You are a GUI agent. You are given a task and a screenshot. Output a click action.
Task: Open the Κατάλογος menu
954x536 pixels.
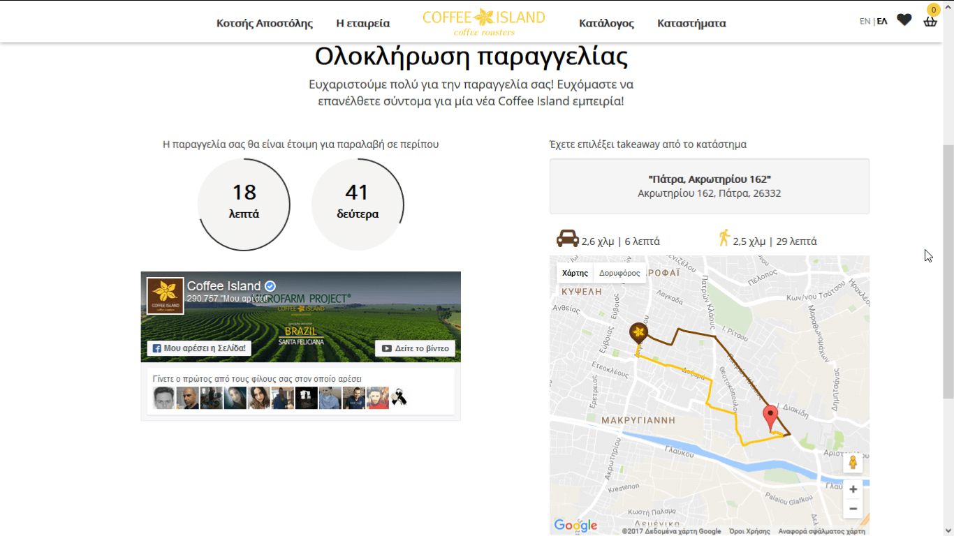point(606,23)
